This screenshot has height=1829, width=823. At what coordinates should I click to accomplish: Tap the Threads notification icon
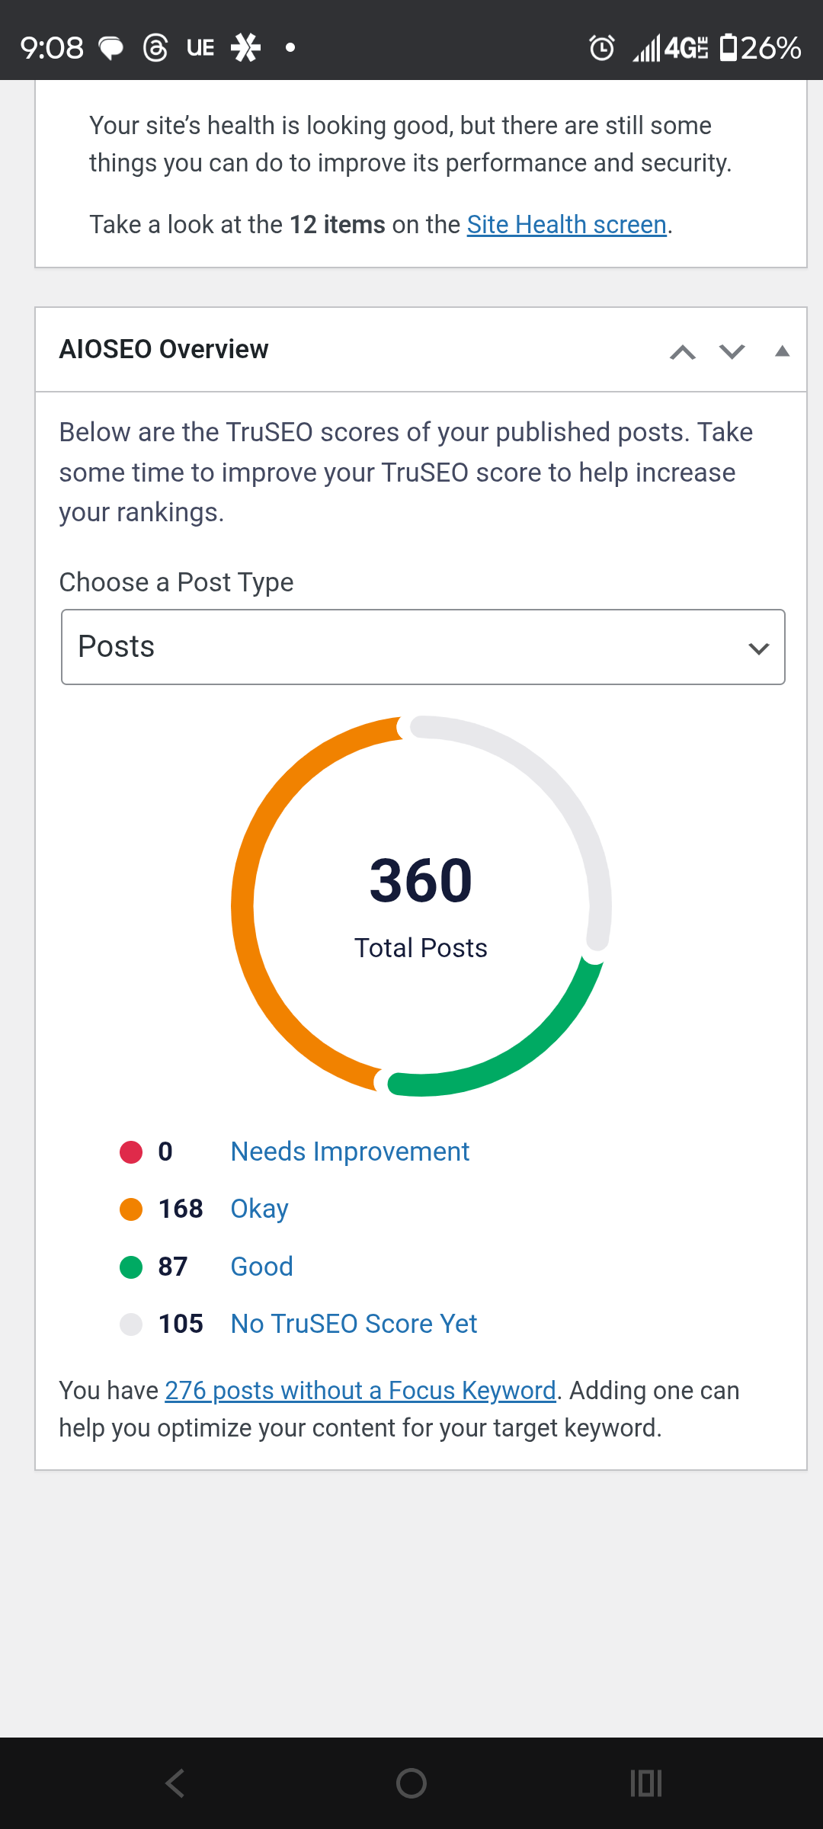[155, 48]
